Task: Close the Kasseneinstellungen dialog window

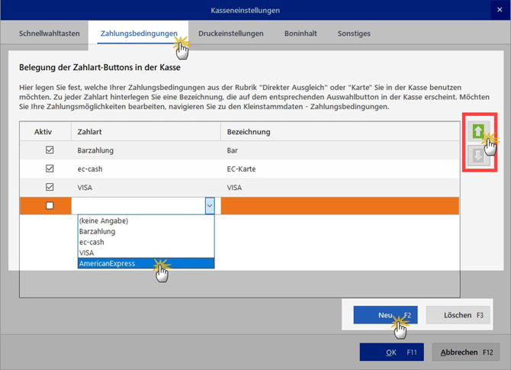Action: click(500, 10)
